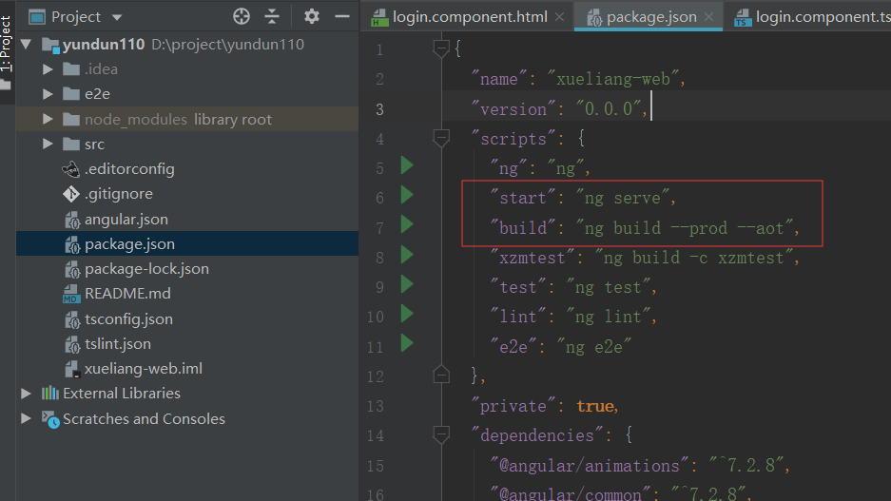
Task: Run the "lint" script gutter arrow
Action: click(x=407, y=314)
